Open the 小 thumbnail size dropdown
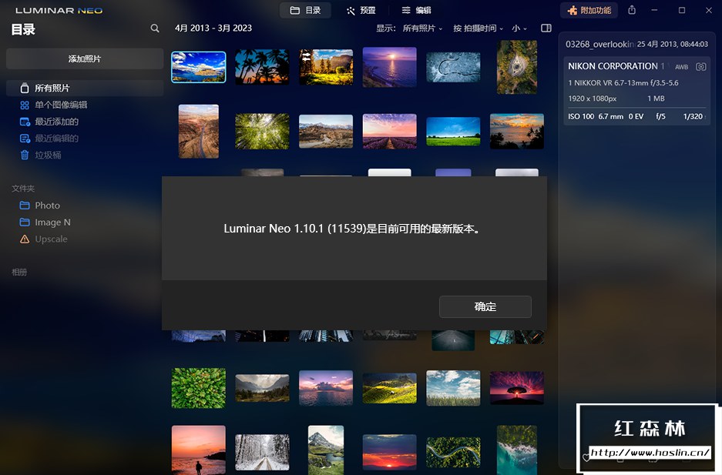Viewport: 722px width, 475px height. [519, 28]
